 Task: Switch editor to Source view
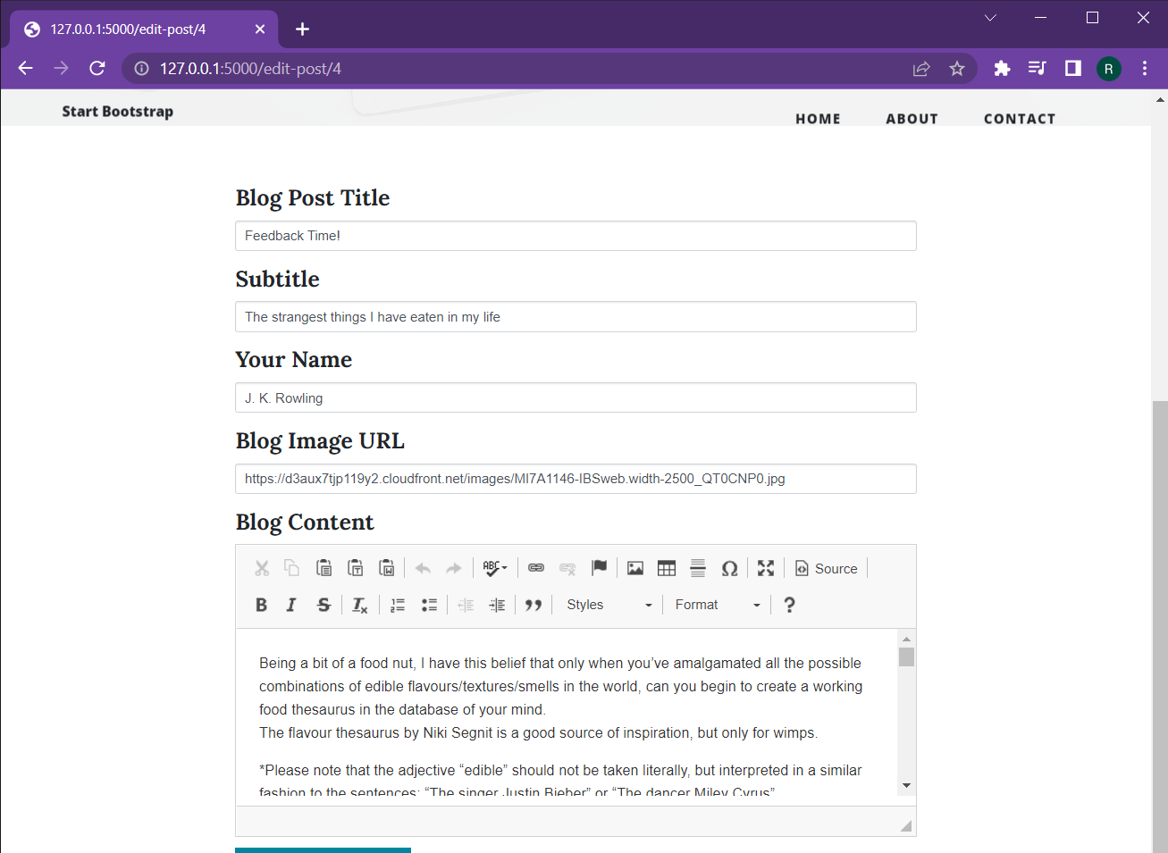(x=827, y=568)
